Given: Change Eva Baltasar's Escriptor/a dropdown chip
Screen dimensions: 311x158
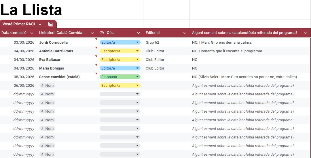Looking at the screenshot, I should [120, 59].
